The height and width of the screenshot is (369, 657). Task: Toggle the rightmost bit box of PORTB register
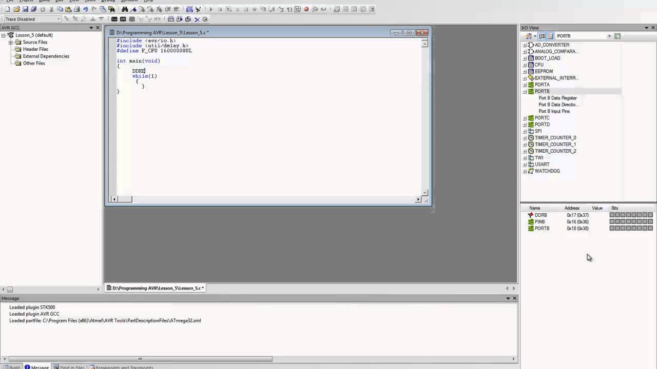(650, 229)
